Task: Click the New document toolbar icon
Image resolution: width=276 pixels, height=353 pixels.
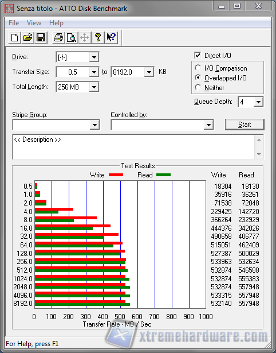Action: tap(14, 38)
